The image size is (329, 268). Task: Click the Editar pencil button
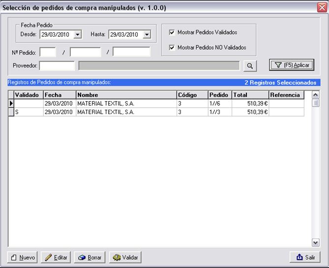pos(56,257)
